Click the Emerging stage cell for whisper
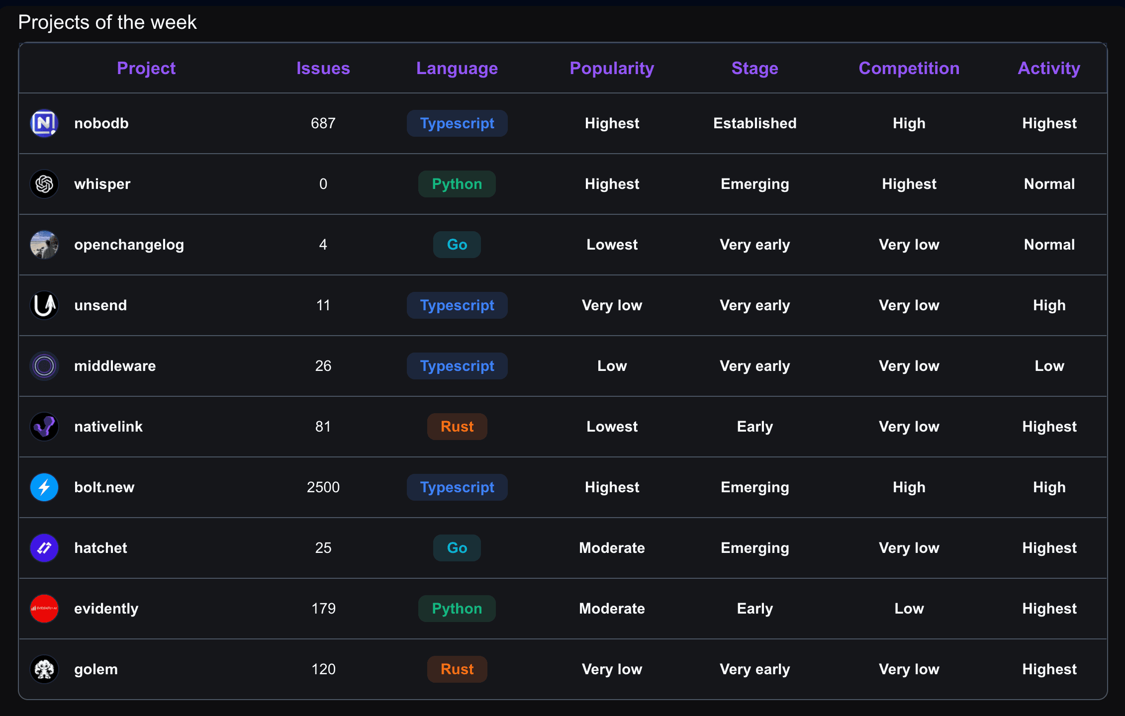 (x=755, y=184)
